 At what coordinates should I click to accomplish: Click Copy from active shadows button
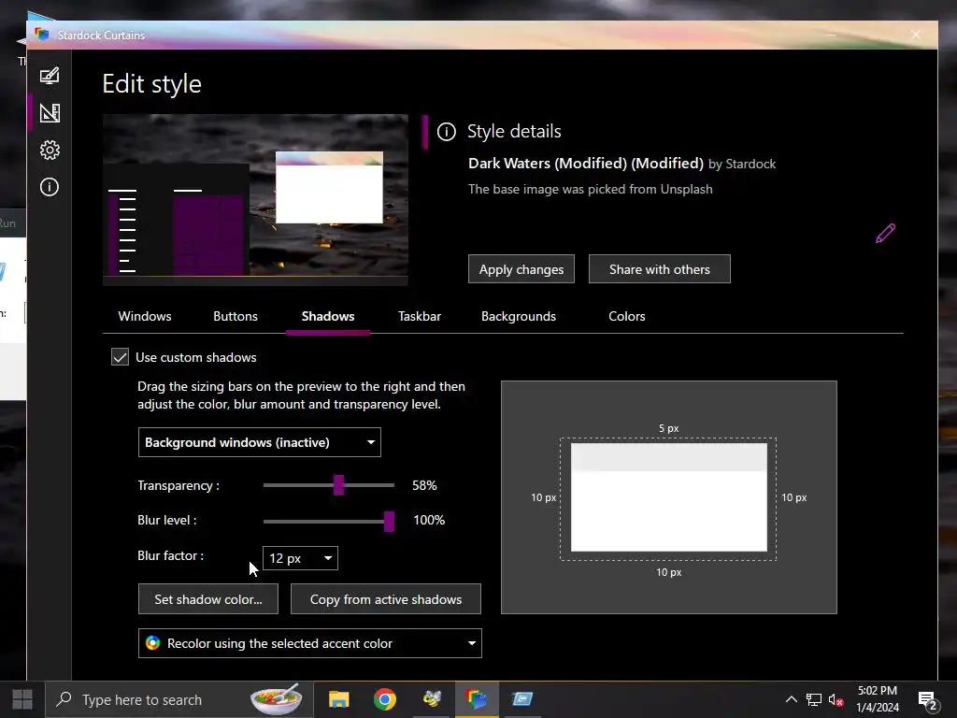(x=386, y=599)
